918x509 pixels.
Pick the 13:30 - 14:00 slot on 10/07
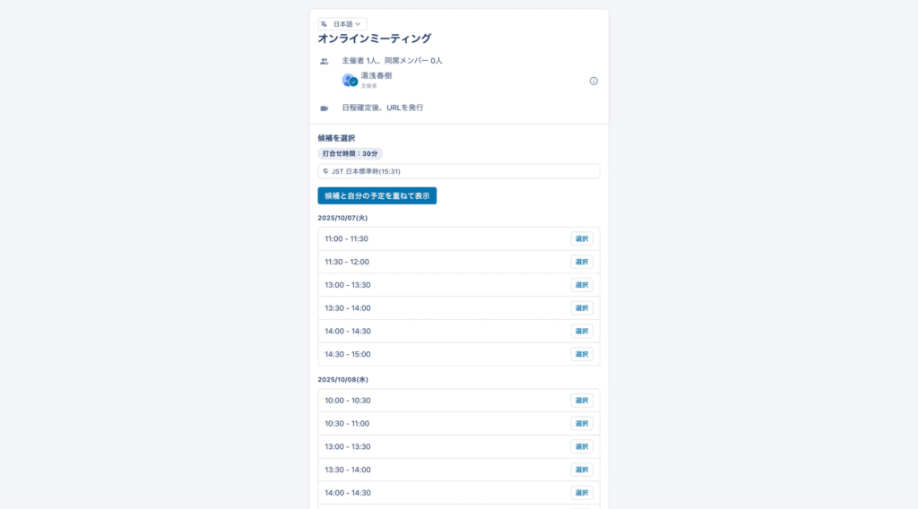pos(581,308)
